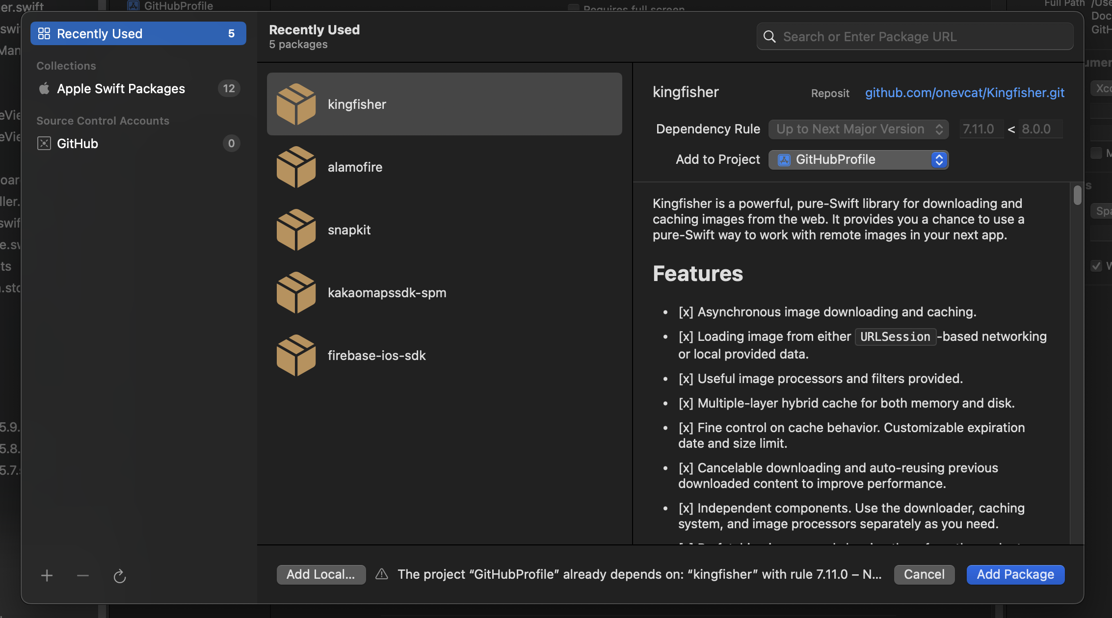Select the alamofire package

445,167
